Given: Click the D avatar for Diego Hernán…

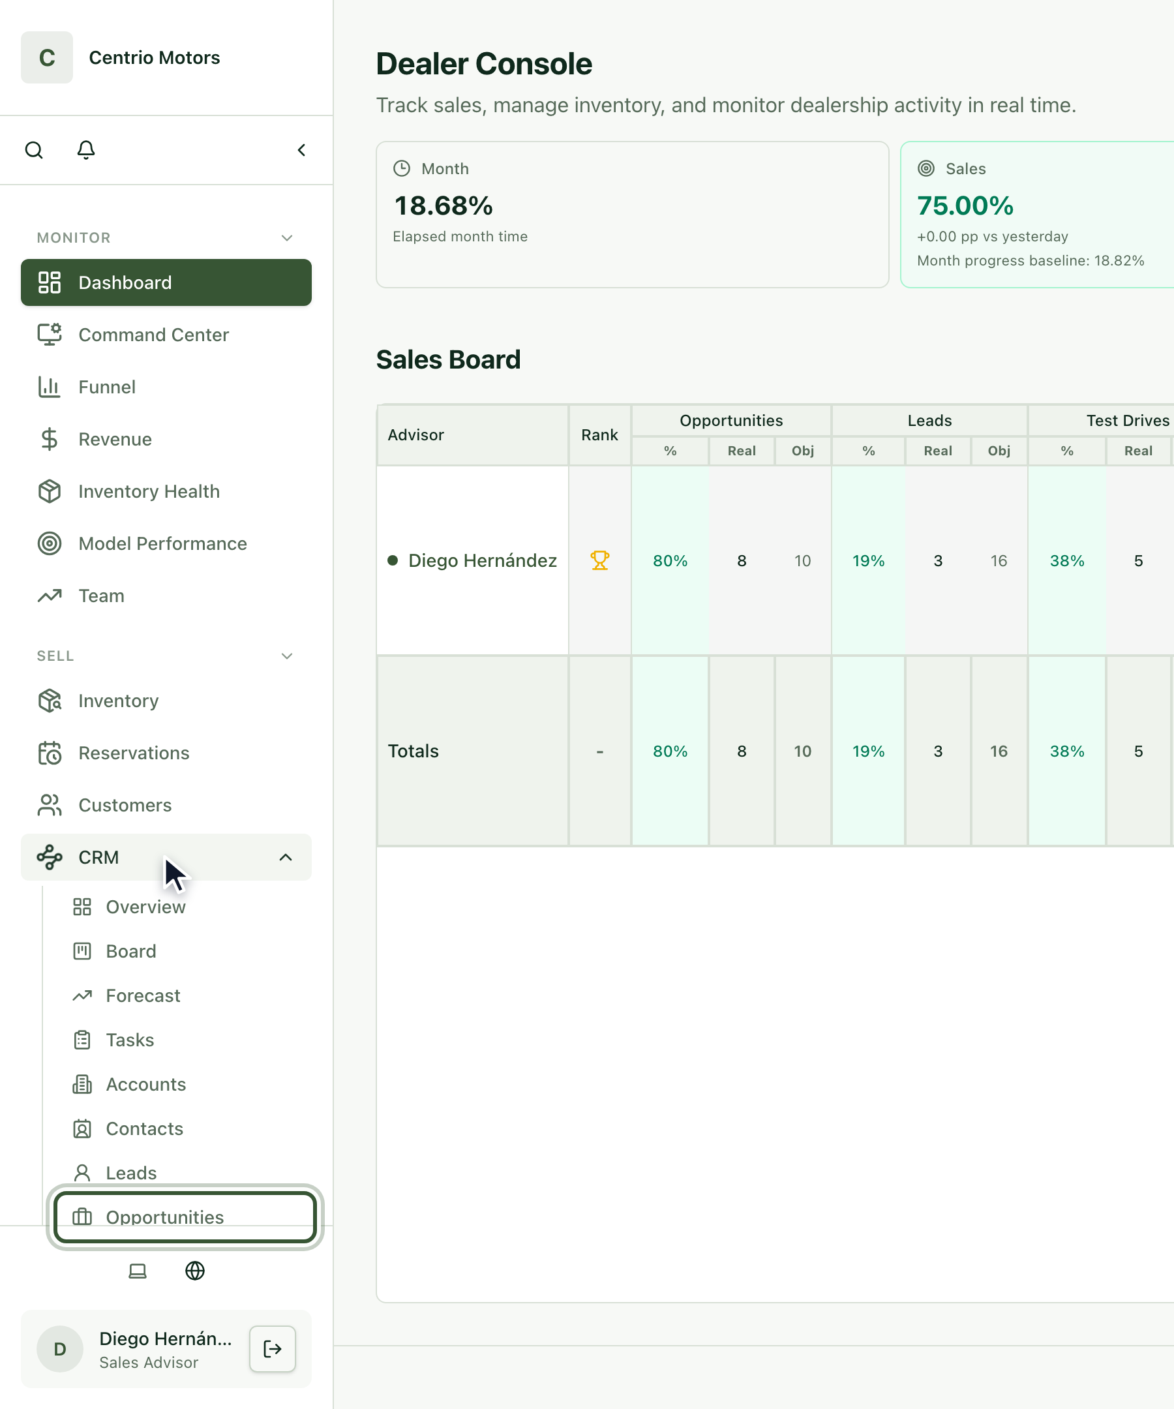Looking at the screenshot, I should coord(60,1348).
